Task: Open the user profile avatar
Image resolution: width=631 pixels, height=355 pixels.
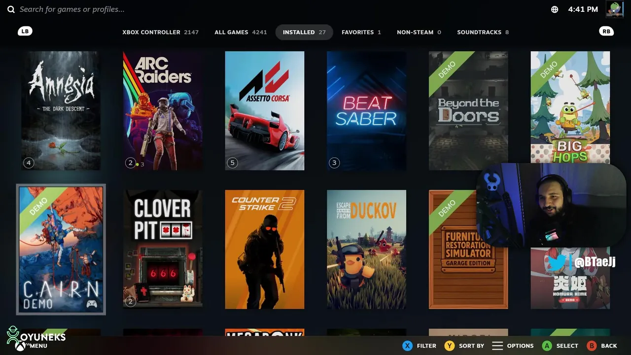Action: (x=615, y=9)
